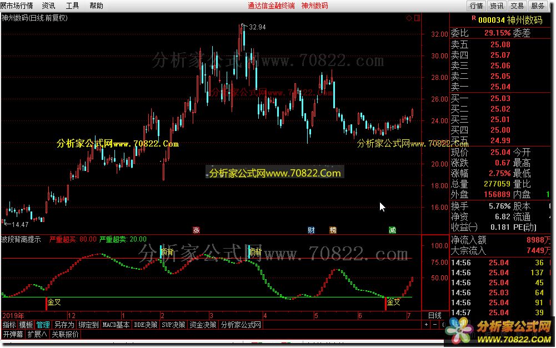Click the 服务 button

pyautogui.click(x=538, y=6)
